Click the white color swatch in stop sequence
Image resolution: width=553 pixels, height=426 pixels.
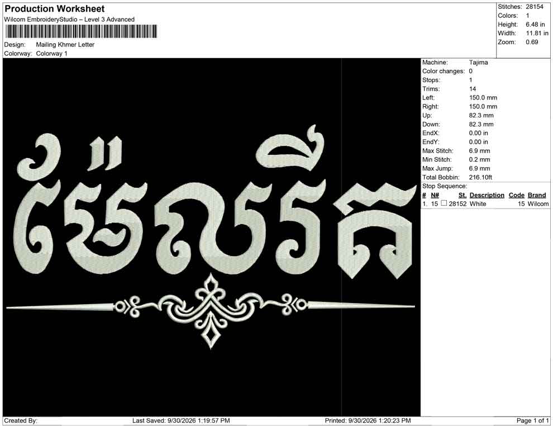[x=444, y=203]
